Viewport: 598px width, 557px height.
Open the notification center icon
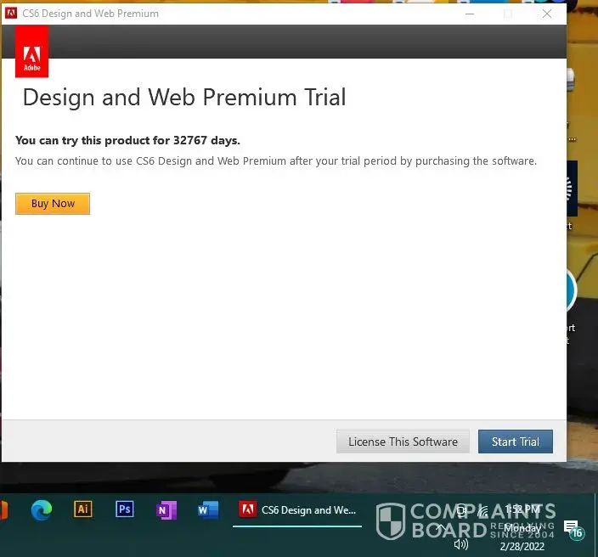click(573, 528)
